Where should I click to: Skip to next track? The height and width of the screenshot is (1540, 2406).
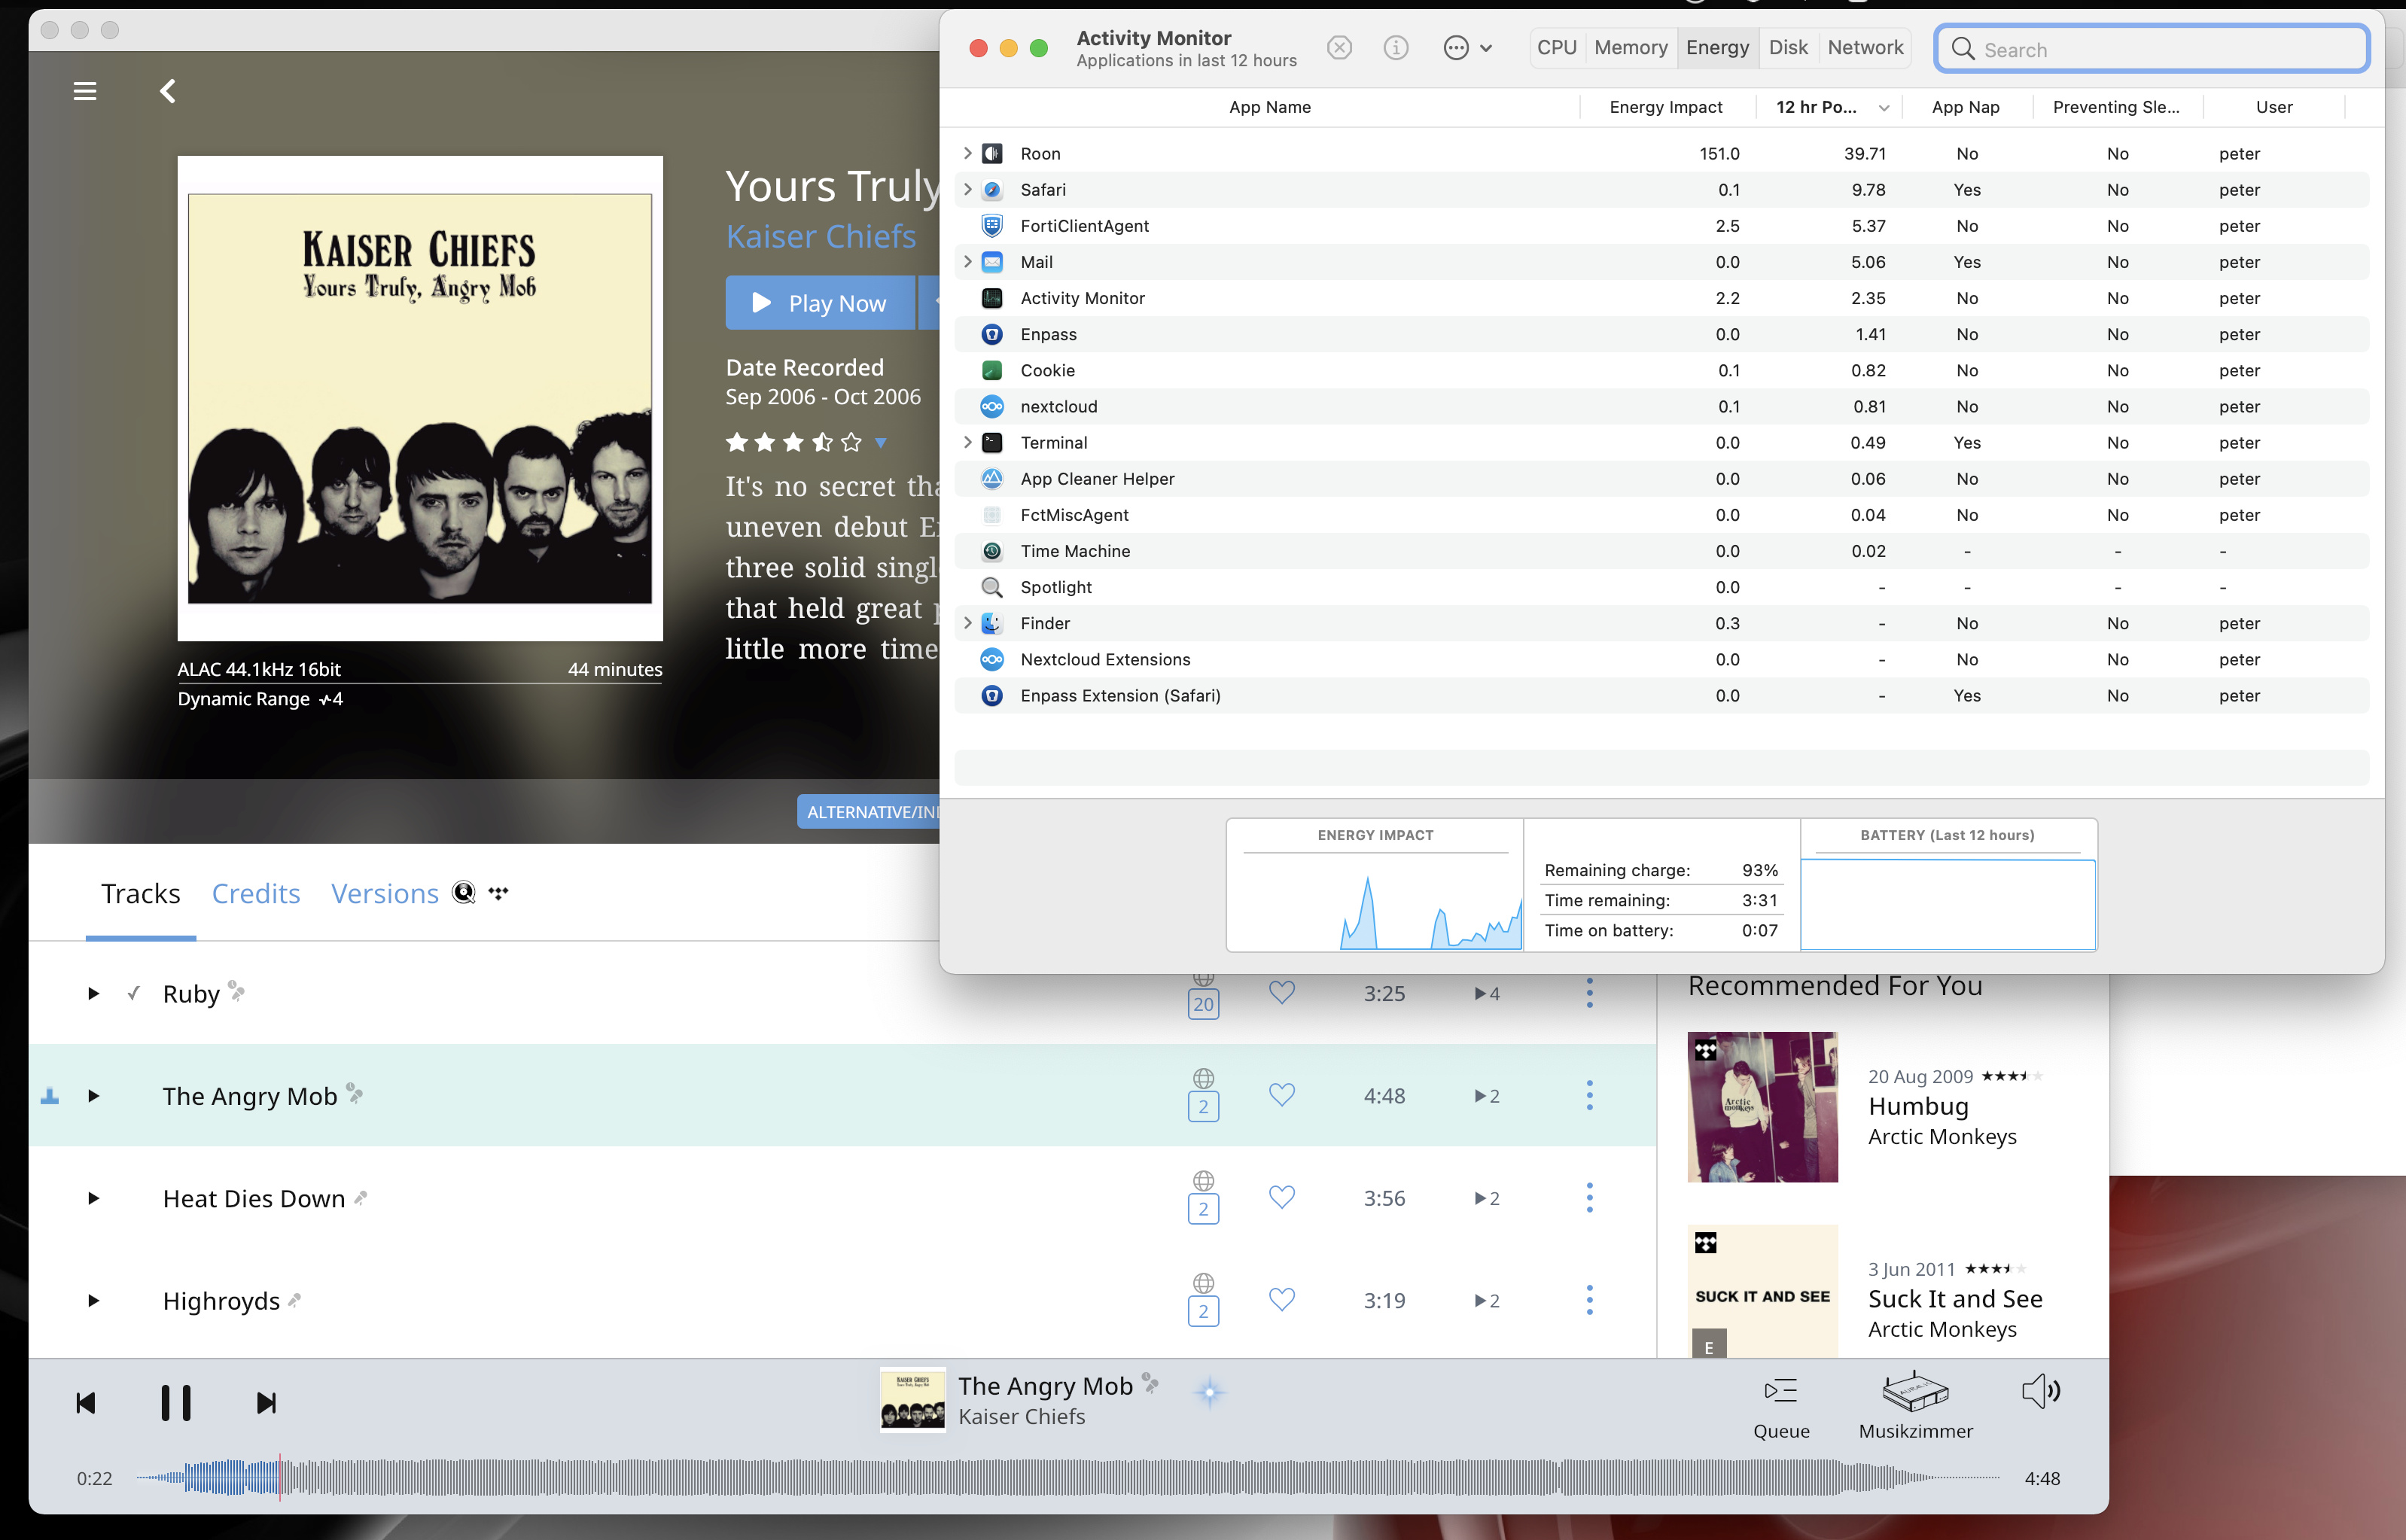[x=266, y=1403]
